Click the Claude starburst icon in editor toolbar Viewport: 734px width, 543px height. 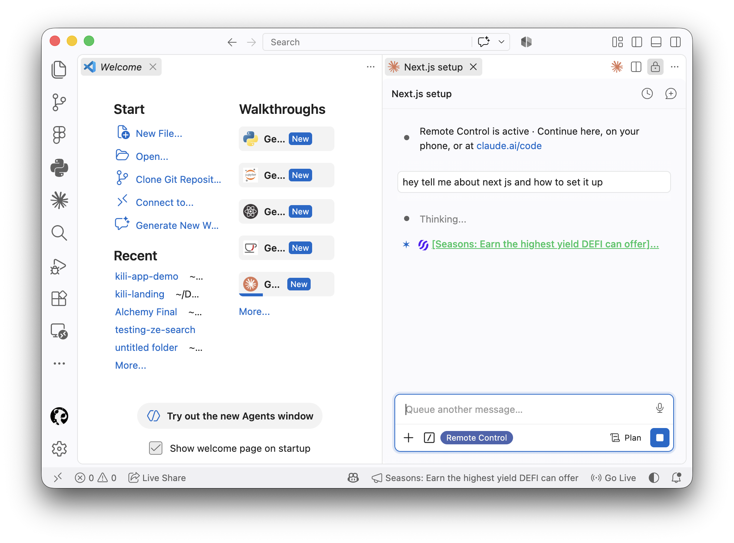click(x=617, y=67)
